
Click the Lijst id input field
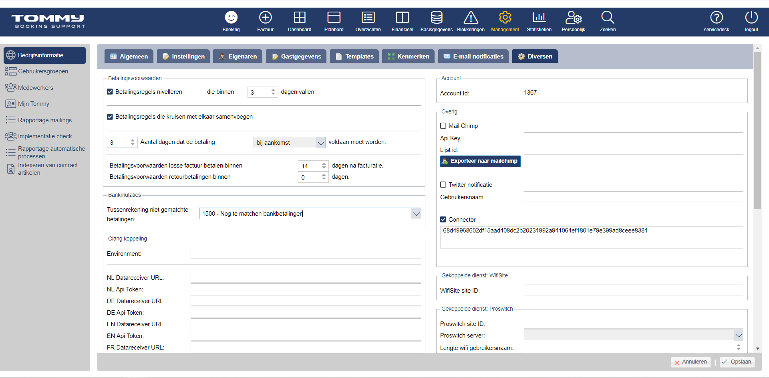pyautogui.click(x=634, y=150)
